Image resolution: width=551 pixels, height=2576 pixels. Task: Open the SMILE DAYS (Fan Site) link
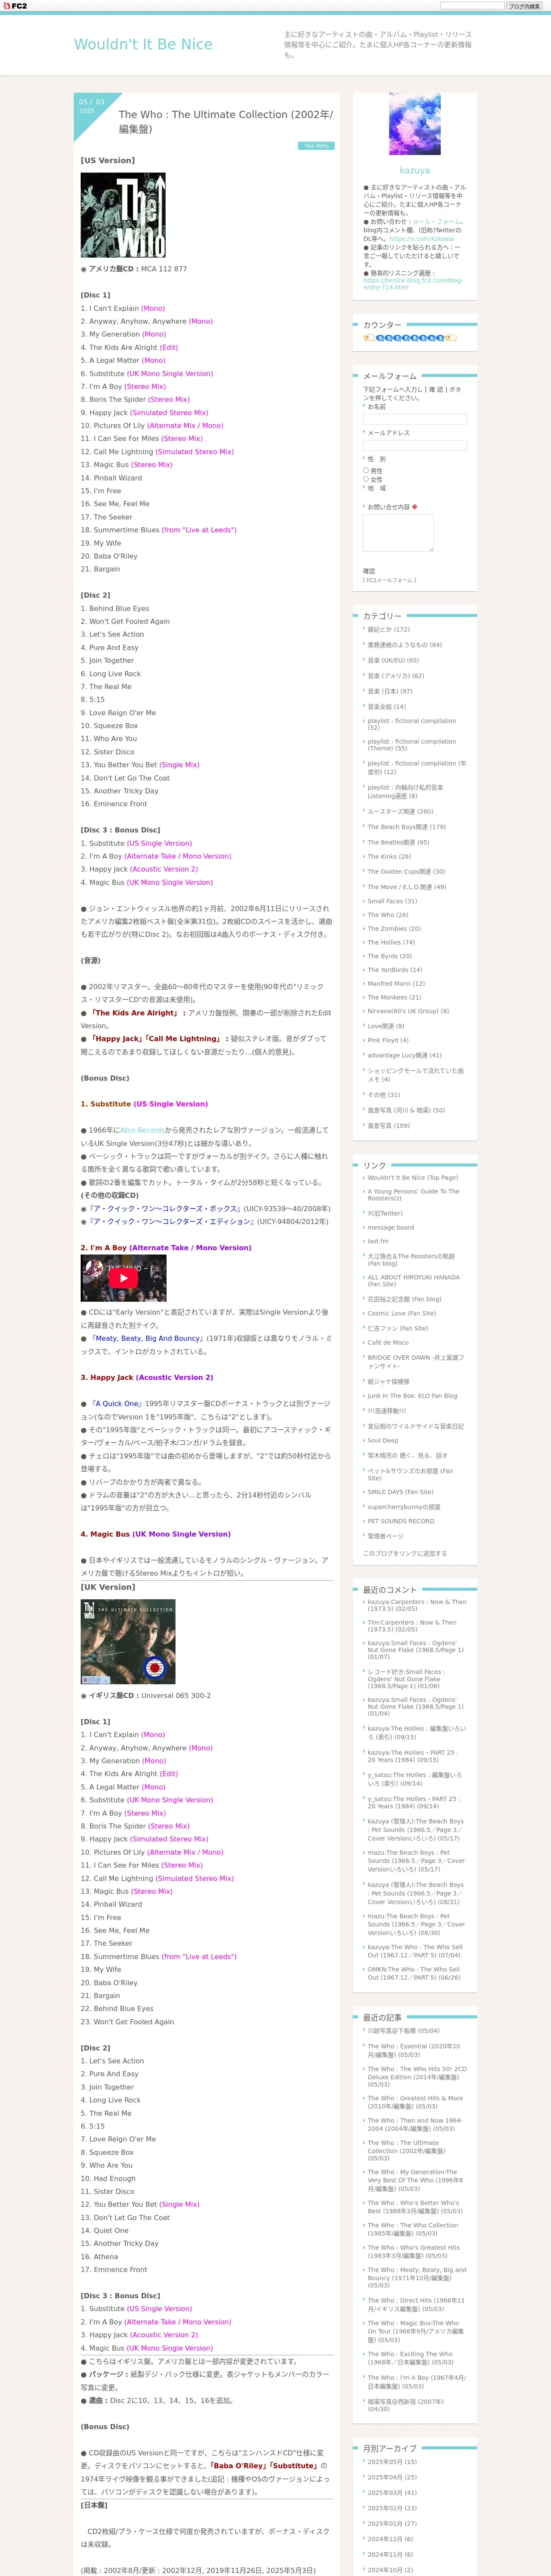pyautogui.click(x=400, y=1492)
